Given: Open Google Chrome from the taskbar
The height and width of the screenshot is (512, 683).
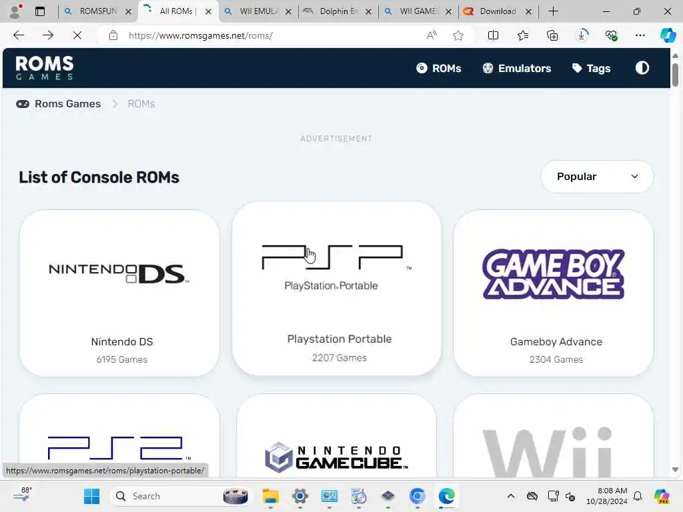Looking at the screenshot, I should 418,496.
